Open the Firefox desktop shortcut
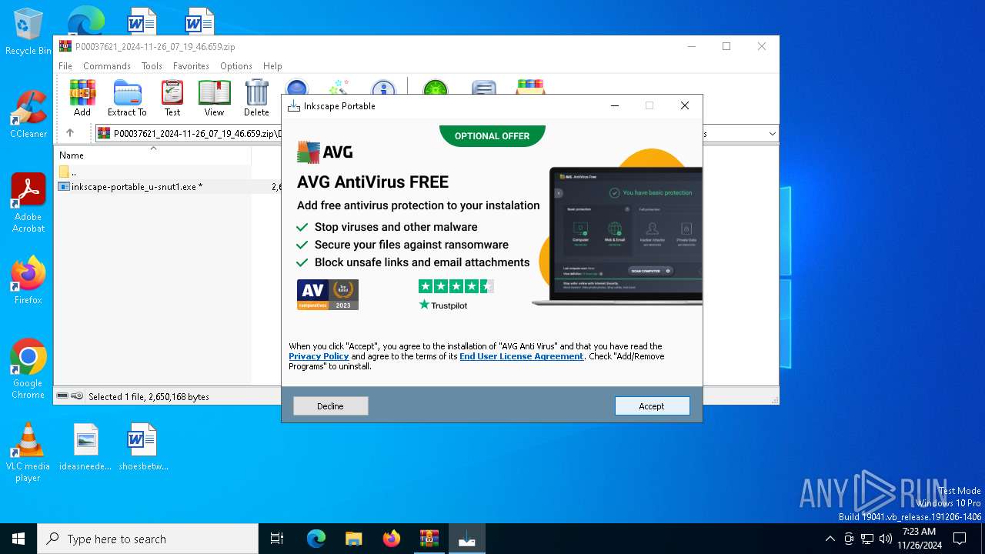The image size is (985, 554). [x=28, y=281]
